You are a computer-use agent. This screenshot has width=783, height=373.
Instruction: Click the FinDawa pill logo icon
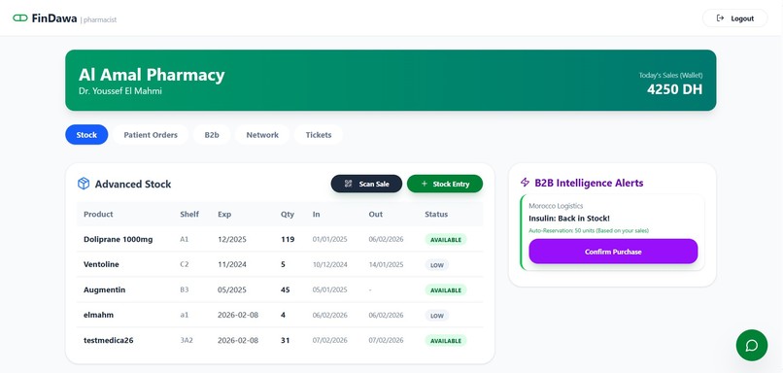point(20,18)
